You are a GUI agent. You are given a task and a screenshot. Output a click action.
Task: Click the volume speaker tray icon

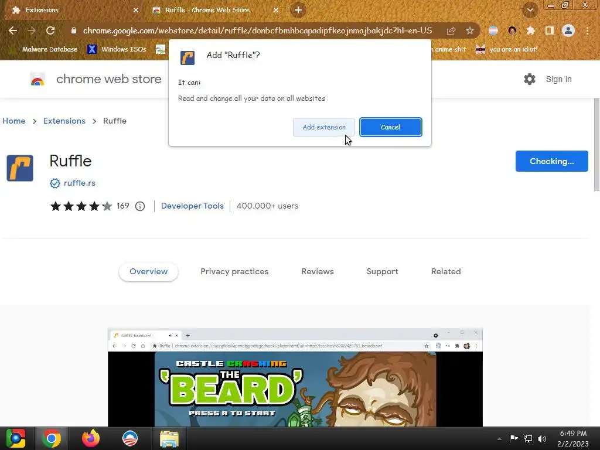click(x=542, y=438)
